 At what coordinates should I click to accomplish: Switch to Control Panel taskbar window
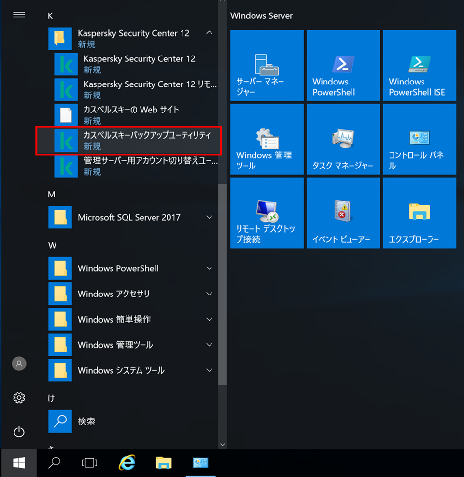tap(200, 463)
